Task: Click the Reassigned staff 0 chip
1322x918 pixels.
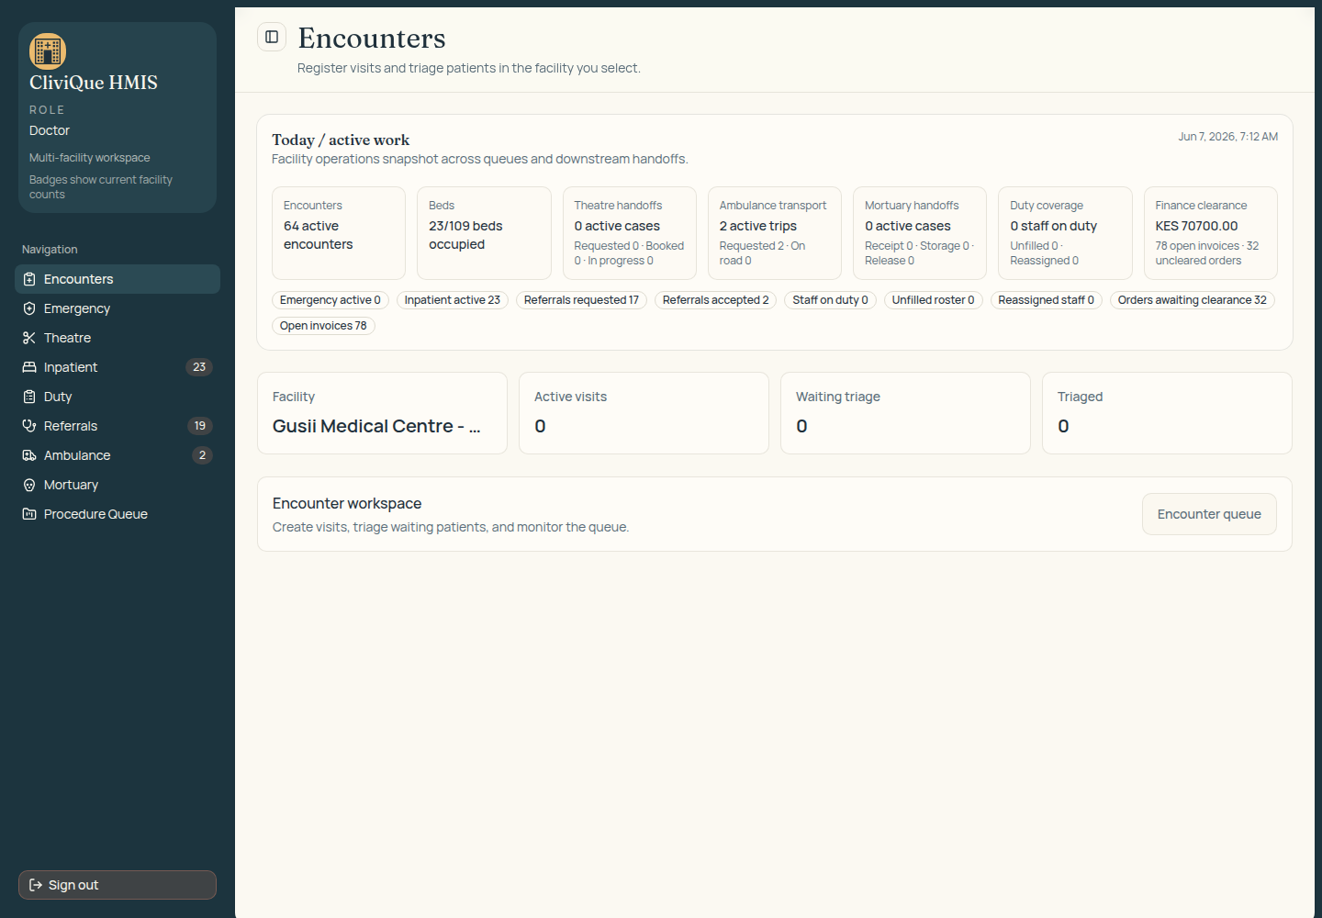Action: 1047,300
